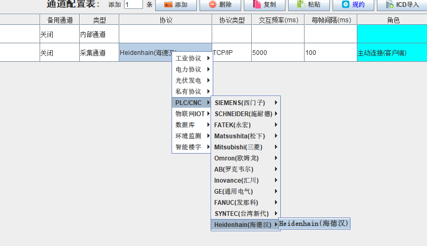Image resolution: width=427 pixels, height=246 pixels.
Task: Open the 智能楼宇 submenu
Action: point(192,147)
